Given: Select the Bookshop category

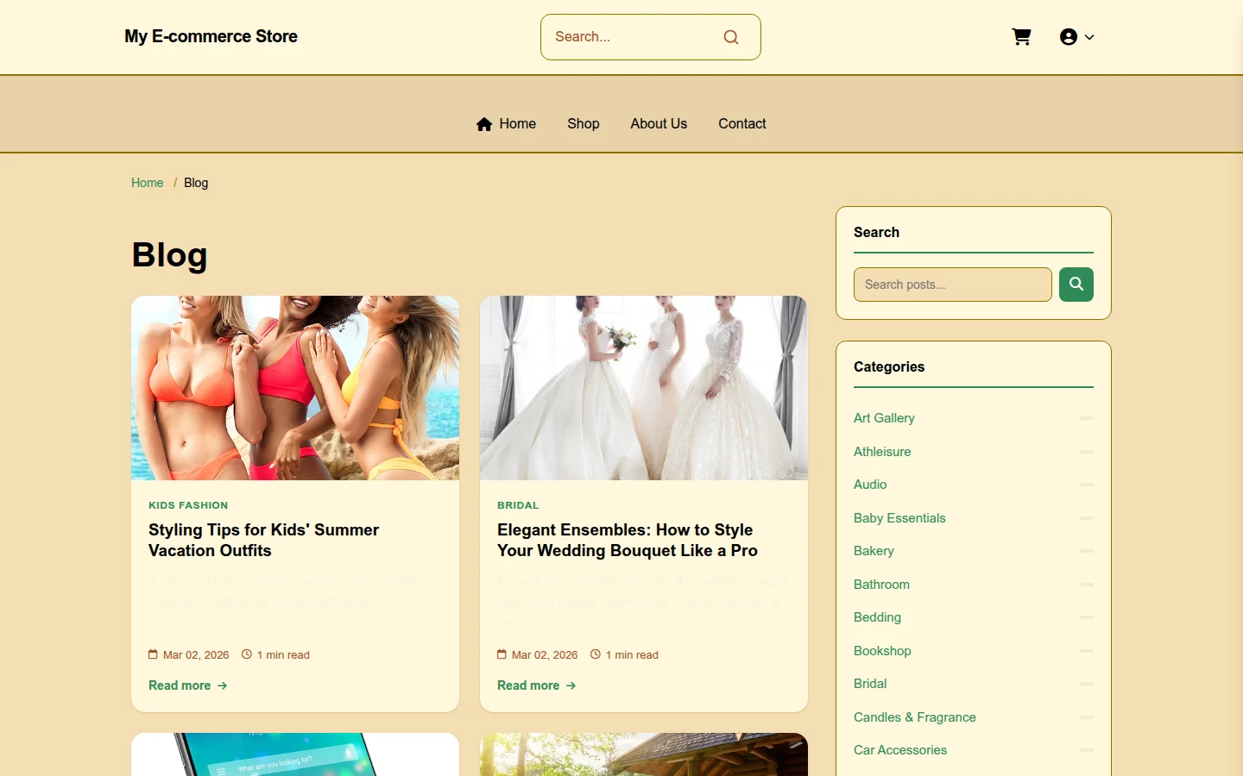Looking at the screenshot, I should [x=882, y=651].
